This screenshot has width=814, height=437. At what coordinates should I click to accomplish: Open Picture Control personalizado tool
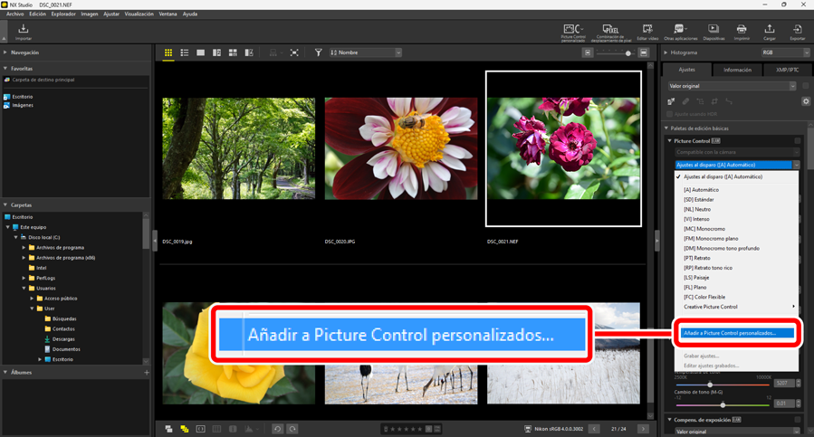572,32
